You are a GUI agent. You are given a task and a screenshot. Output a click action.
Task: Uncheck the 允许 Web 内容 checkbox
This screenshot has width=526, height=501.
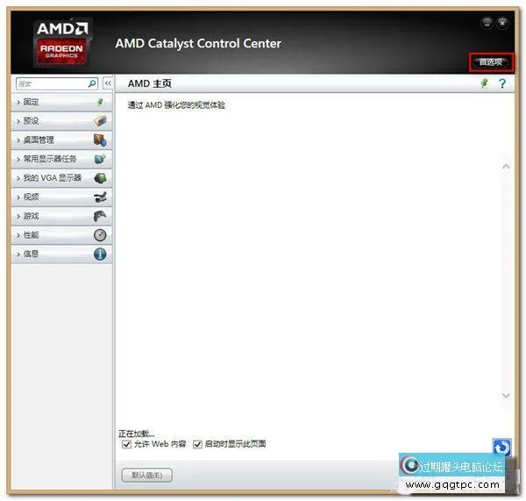pyautogui.click(x=127, y=445)
